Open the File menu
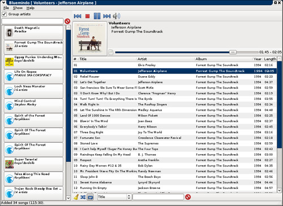This screenshot has height=206, width=283. point(6,8)
